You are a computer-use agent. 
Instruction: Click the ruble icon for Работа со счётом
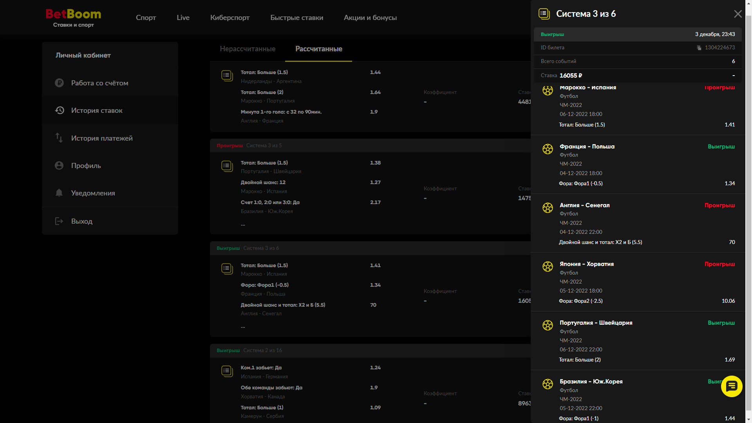pos(60,83)
